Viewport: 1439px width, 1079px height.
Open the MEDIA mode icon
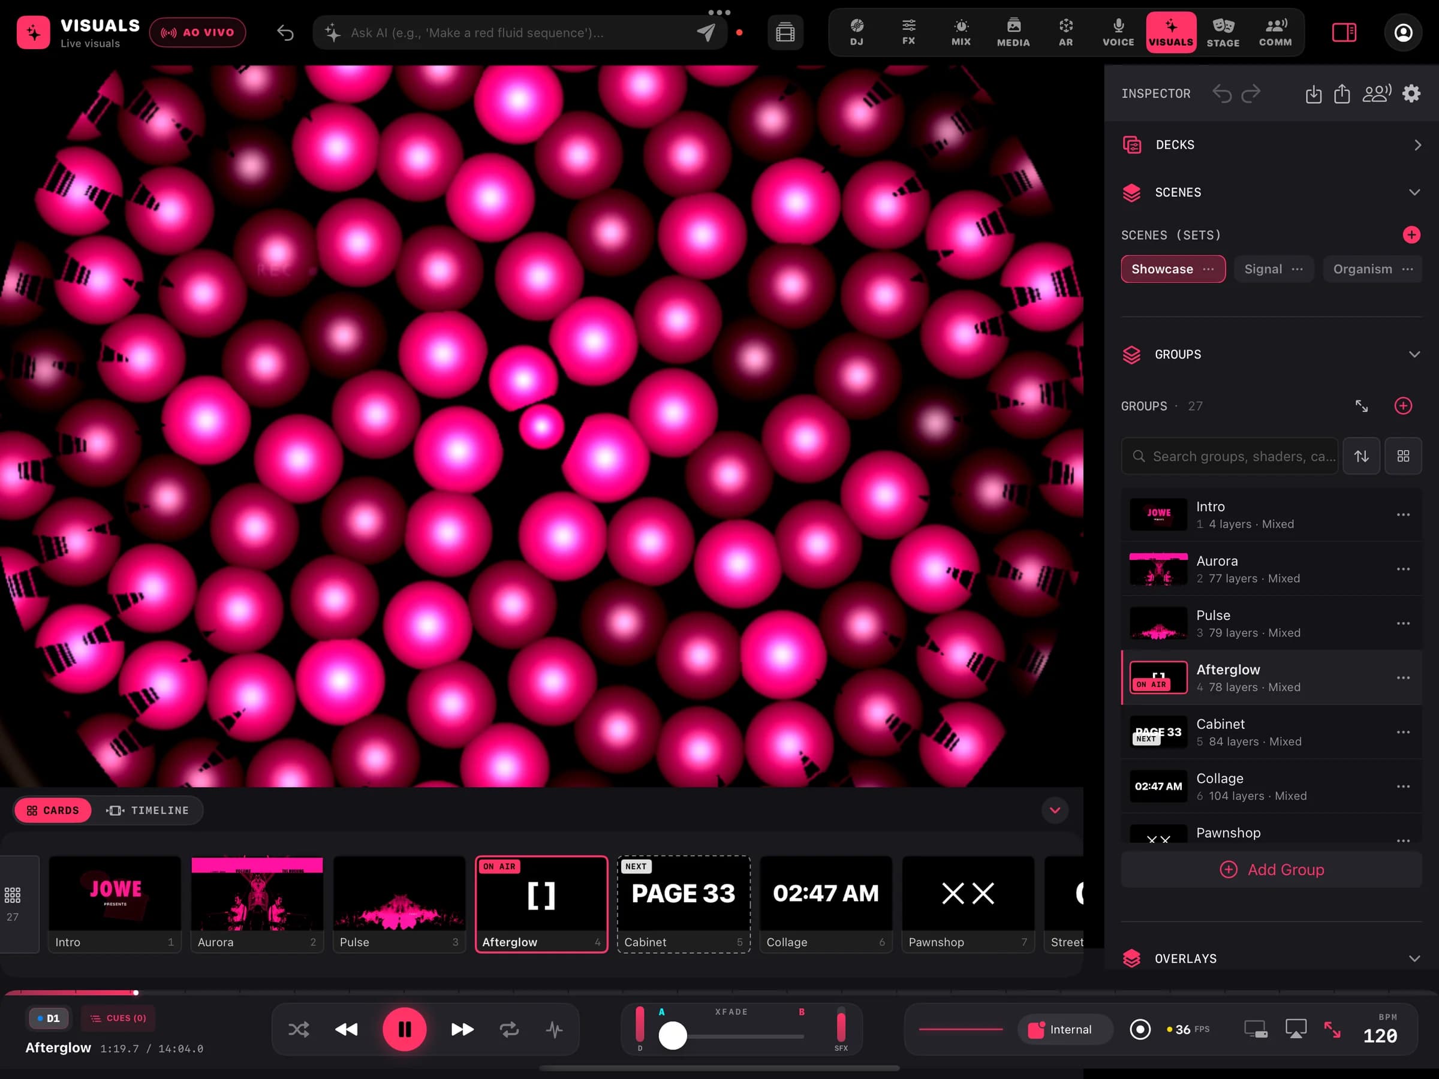point(1013,32)
